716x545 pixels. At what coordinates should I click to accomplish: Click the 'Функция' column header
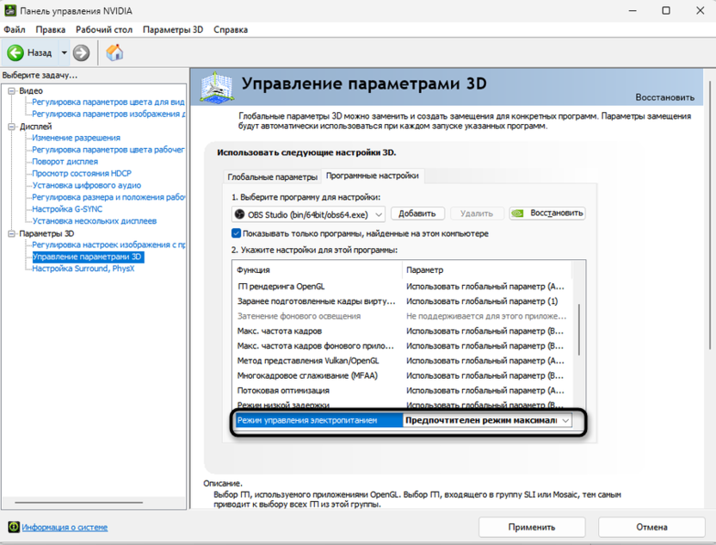pos(318,270)
